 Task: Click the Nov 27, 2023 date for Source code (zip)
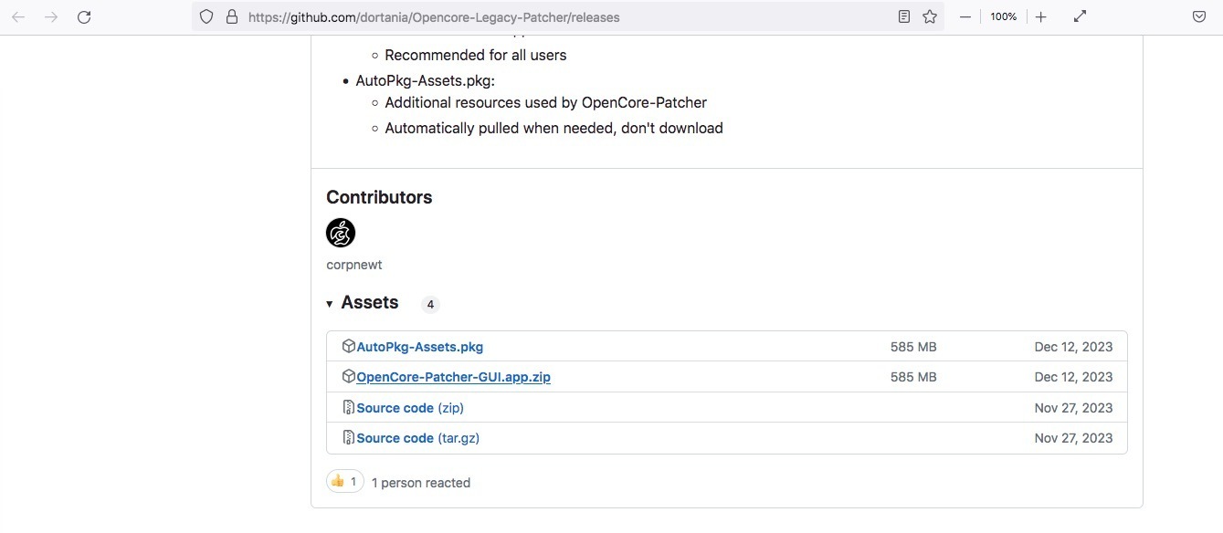point(1074,408)
